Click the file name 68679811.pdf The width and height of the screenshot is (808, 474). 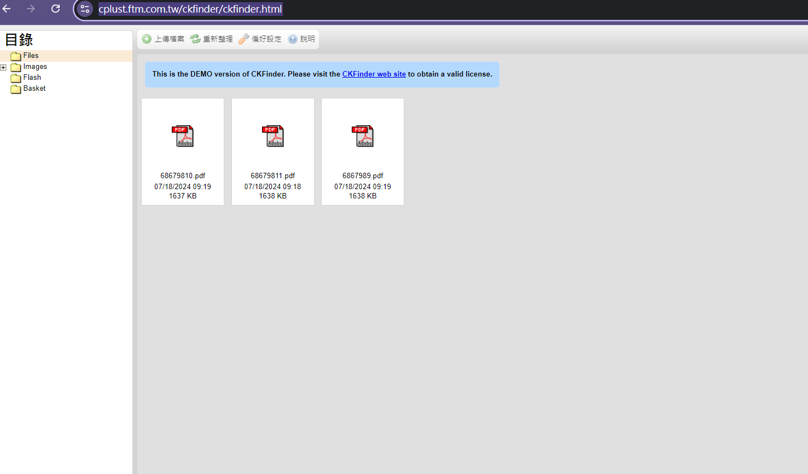273,175
